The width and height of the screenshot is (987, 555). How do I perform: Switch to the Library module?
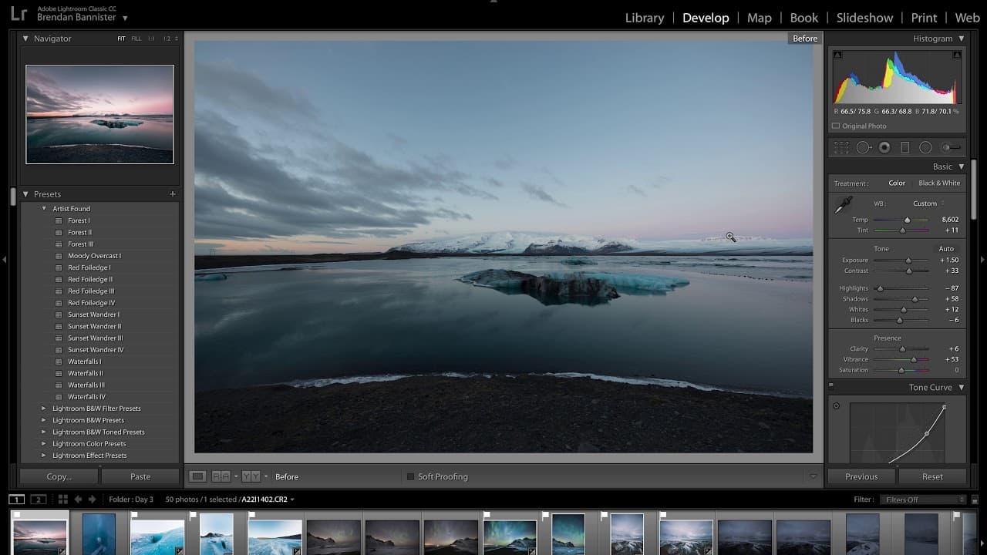coord(644,17)
